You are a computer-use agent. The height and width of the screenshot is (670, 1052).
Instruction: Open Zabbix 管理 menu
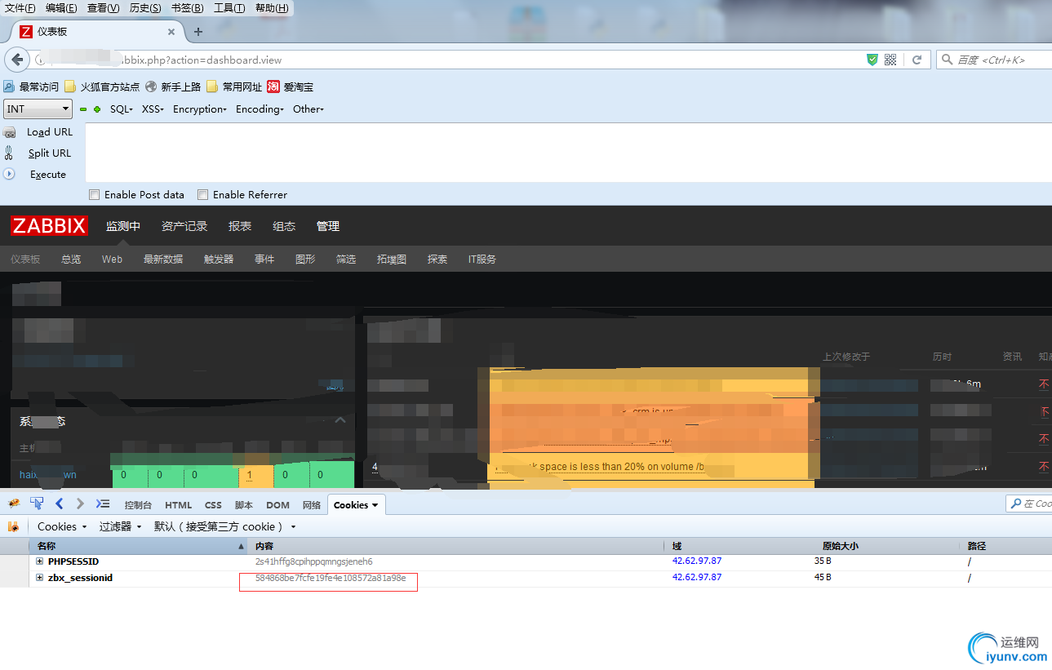[x=328, y=226]
